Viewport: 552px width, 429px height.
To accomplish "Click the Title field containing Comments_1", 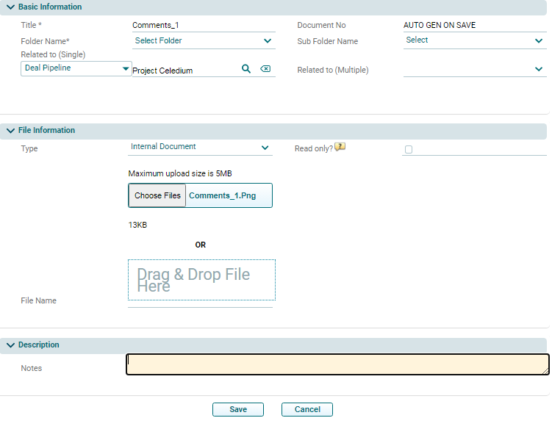I will point(203,25).
